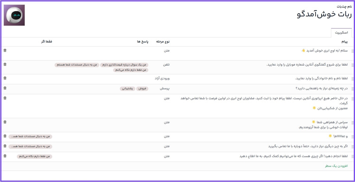Switch to the 'اسکریپت' tab
This screenshot has height=182, width=355.
pos(341,32)
